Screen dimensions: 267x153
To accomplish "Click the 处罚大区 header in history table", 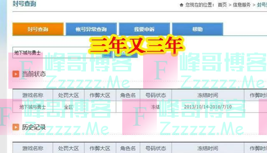I will click(68, 148).
